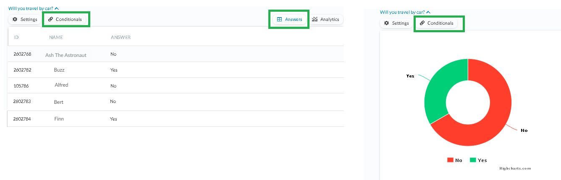Sort by the NAME column header

click(56, 37)
